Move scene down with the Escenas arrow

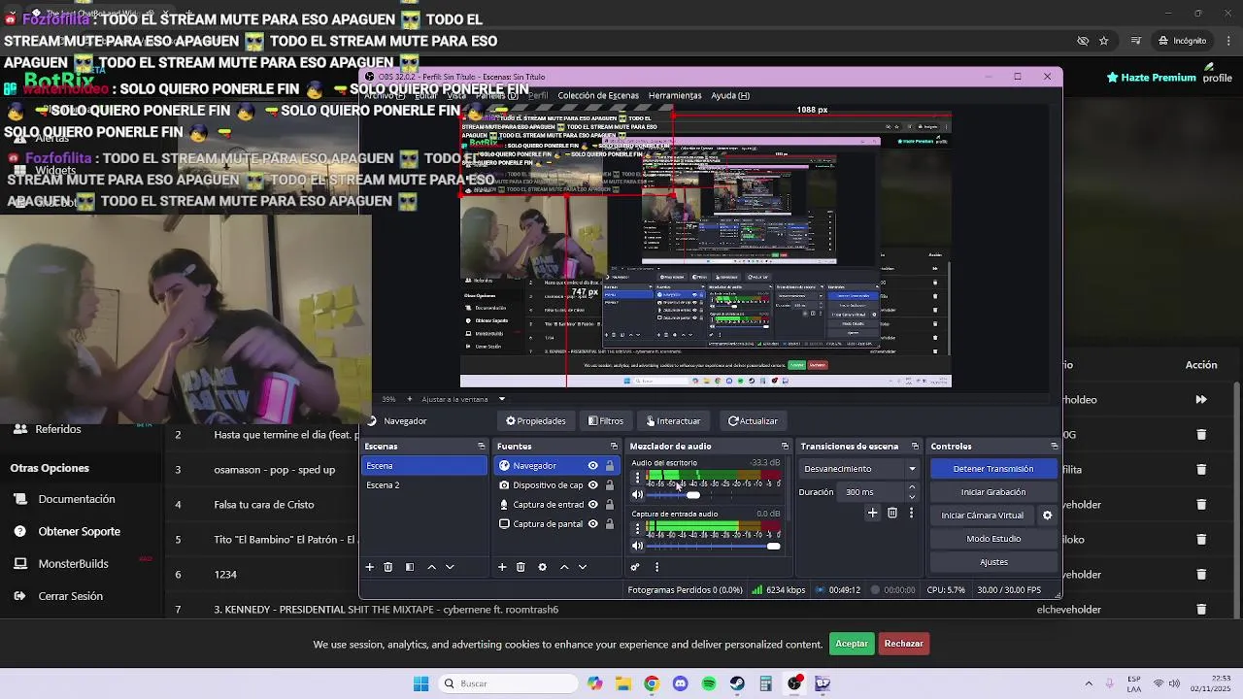coord(450,567)
